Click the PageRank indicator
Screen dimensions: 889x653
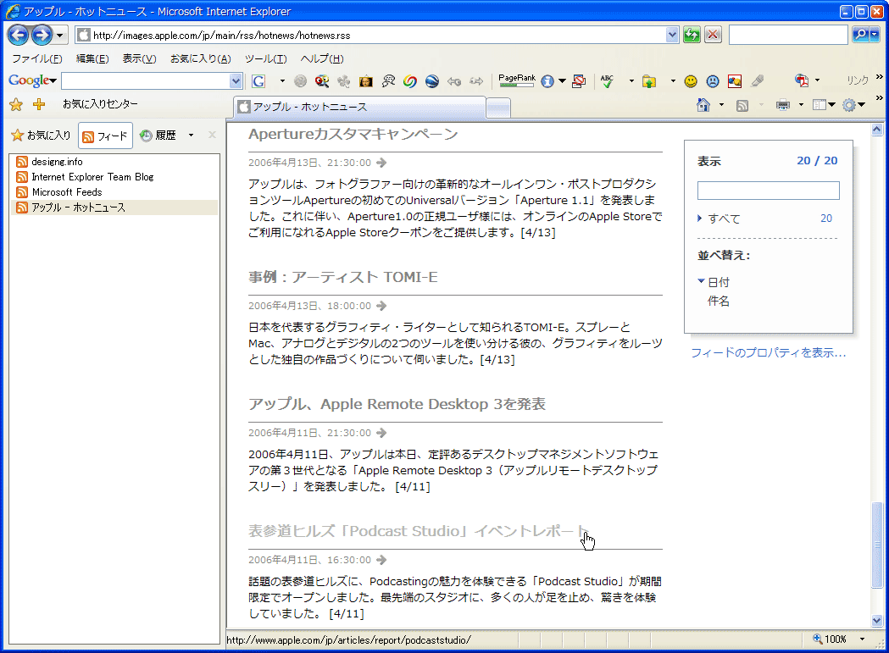516,80
